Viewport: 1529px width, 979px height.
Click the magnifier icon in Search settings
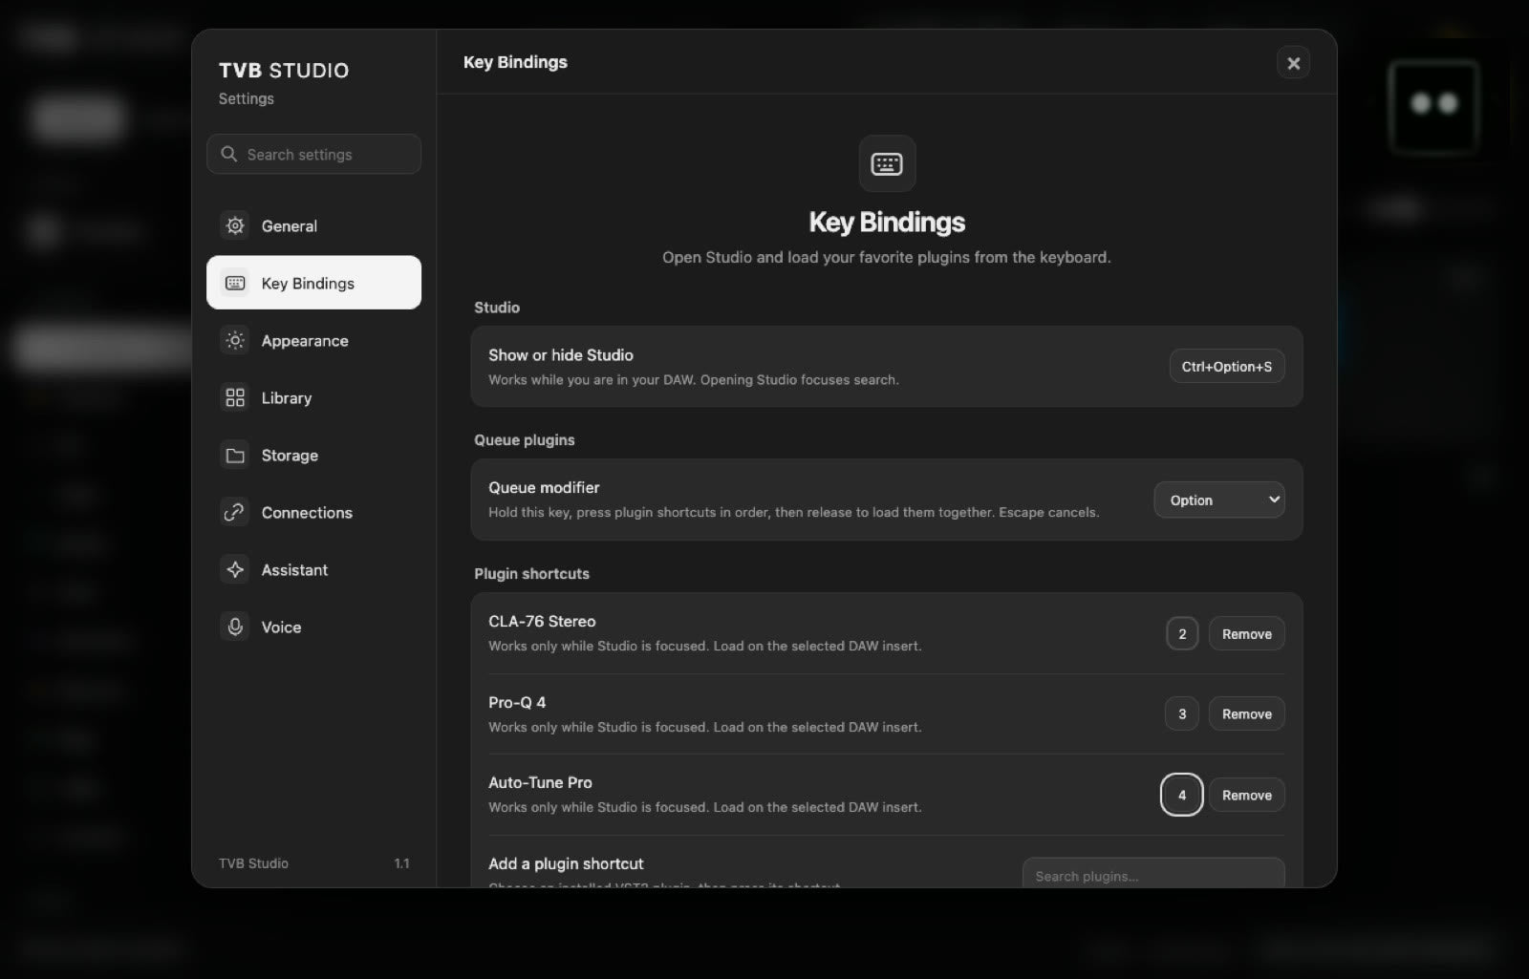coord(228,154)
